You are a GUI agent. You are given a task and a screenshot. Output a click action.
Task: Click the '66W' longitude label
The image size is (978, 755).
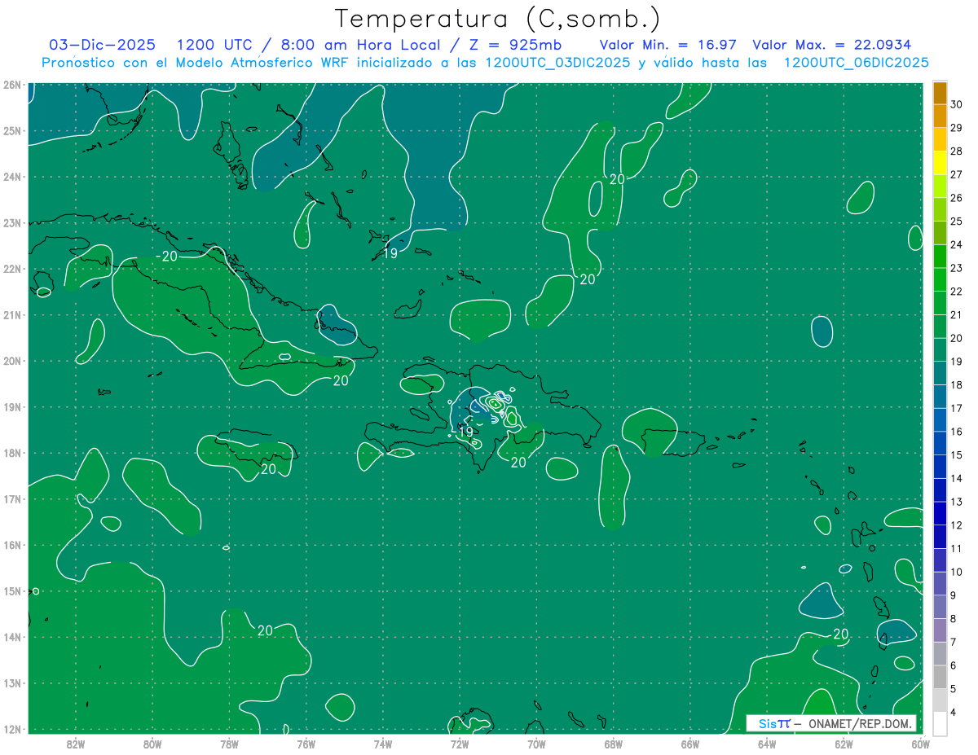(689, 744)
